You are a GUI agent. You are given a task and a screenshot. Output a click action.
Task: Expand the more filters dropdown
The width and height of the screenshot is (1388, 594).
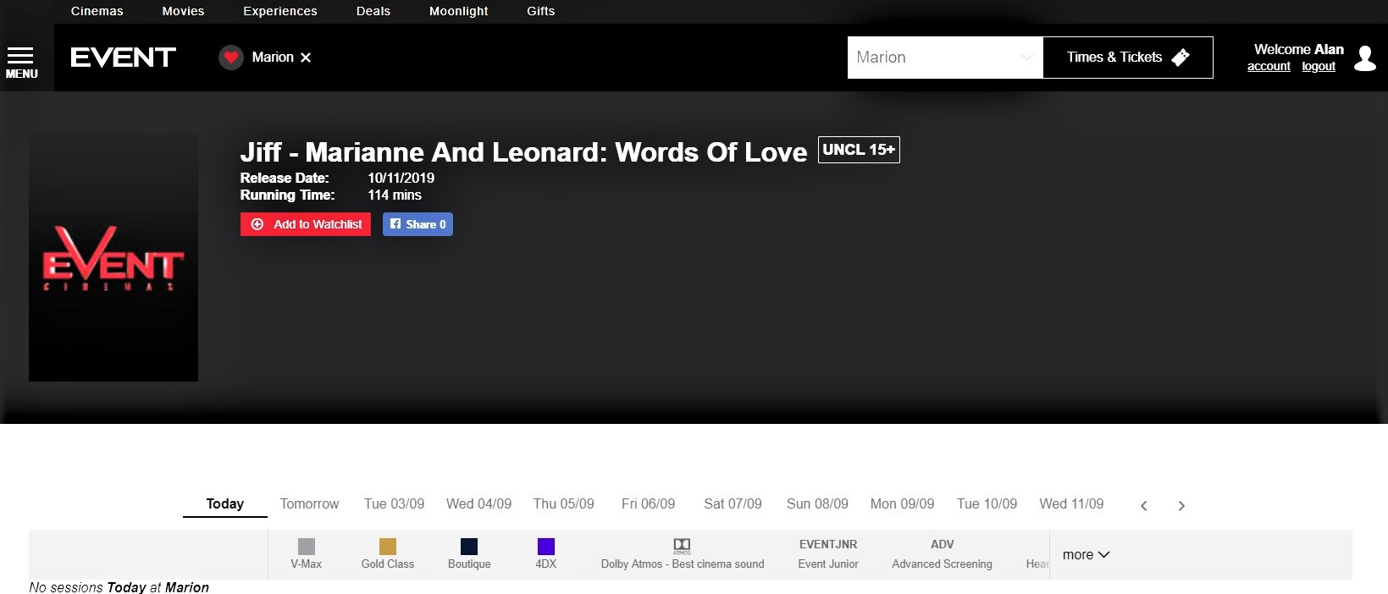(x=1086, y=555)
